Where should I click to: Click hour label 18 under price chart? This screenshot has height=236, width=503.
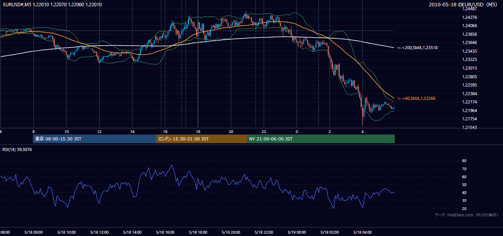(x=198, y=131)
